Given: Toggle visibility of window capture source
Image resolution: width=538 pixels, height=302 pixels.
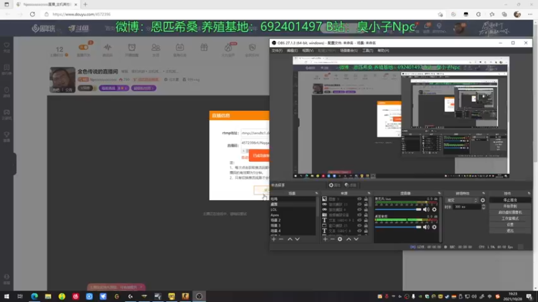Looking at the screenshot, I should pos(359,225).
